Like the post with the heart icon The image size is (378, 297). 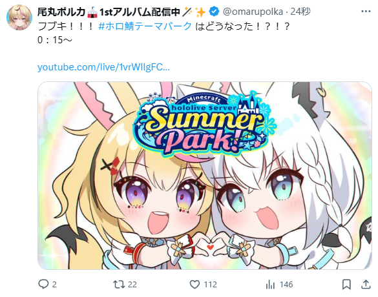194,285
